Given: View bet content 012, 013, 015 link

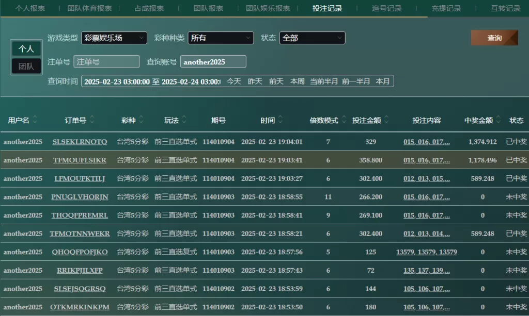Looking at the screenshot, I should pos(426,179).
